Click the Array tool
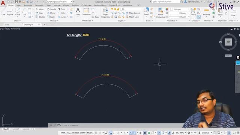This screenshot has width=240, height=135. point(62,17)
